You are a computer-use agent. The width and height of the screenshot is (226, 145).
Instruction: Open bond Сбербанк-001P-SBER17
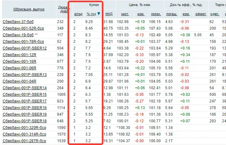25,101
